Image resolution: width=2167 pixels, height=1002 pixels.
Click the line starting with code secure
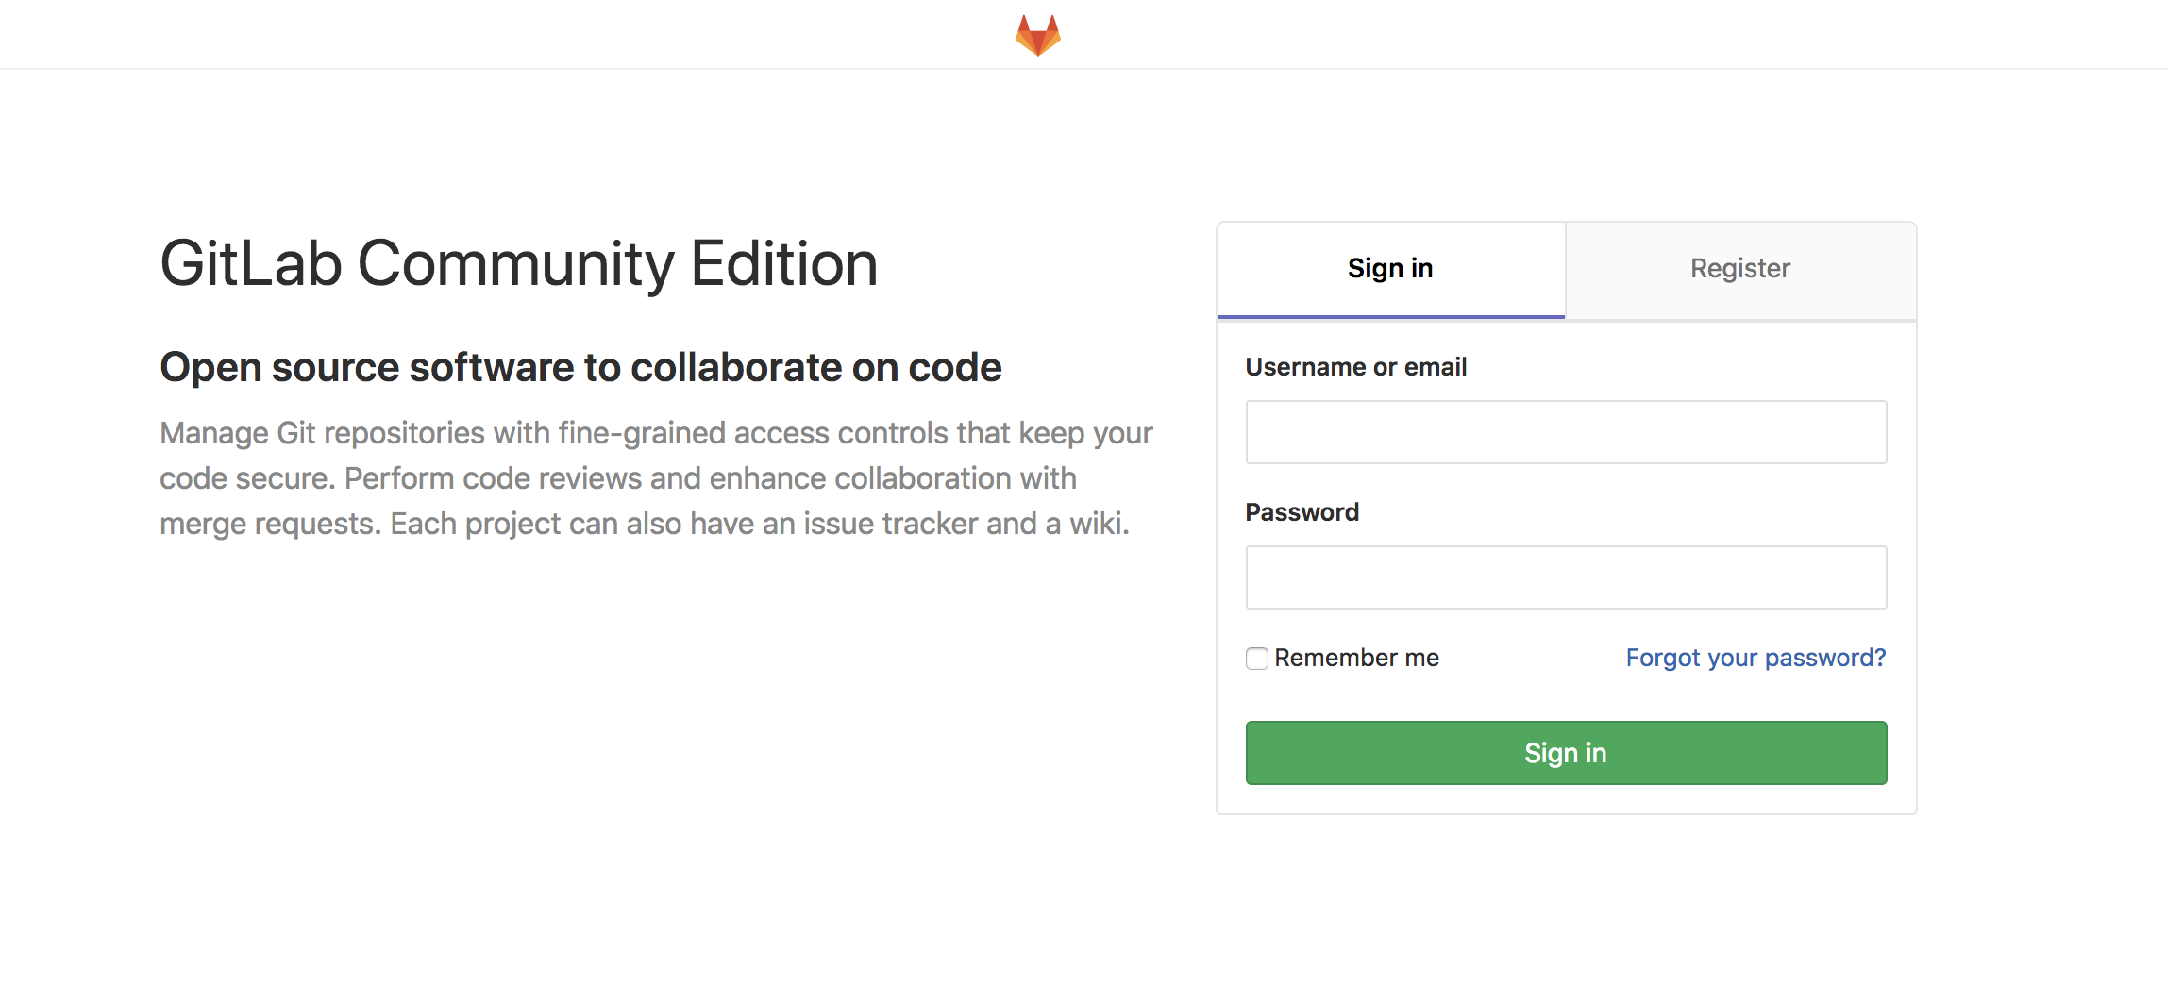click(617, 478)
